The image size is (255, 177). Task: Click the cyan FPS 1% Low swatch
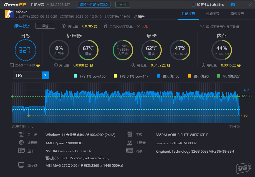pyautogui.click(x=75, y=76)
